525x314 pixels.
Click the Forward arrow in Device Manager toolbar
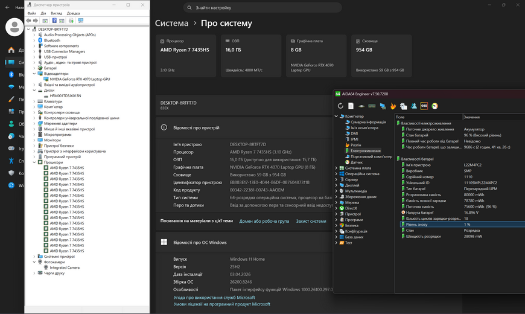pyautogui.click(x=36, y=21)
